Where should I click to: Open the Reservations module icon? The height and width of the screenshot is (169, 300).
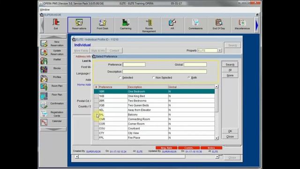79,25
